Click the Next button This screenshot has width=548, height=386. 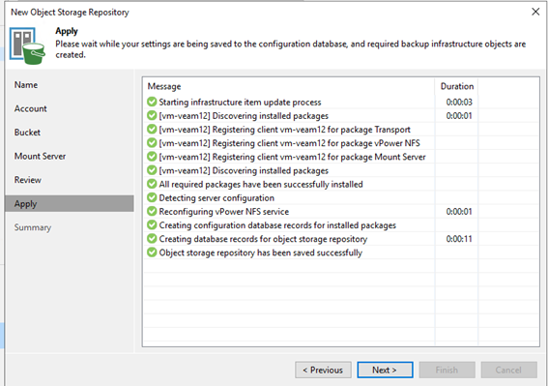(x=385, y=370)
